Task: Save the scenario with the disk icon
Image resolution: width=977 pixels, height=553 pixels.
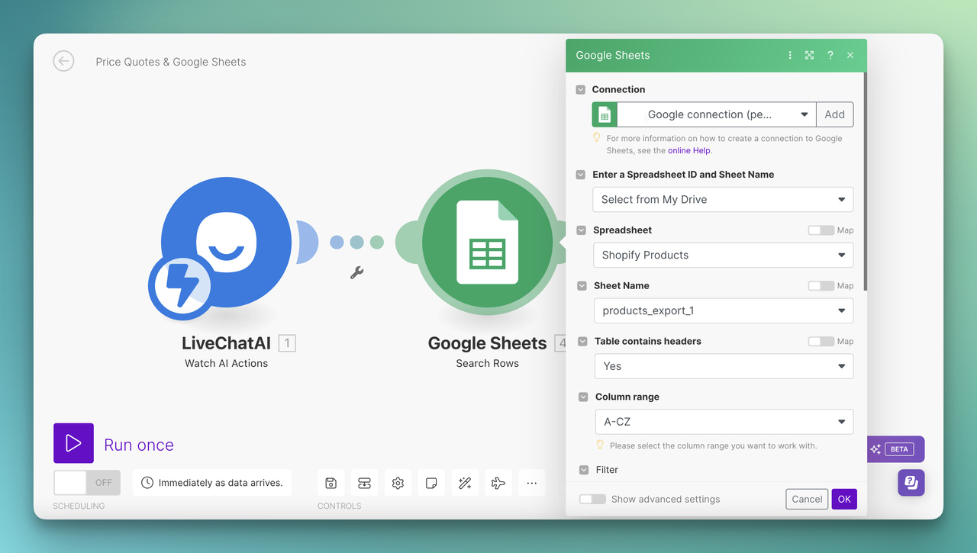Action: tap(331, 483)
